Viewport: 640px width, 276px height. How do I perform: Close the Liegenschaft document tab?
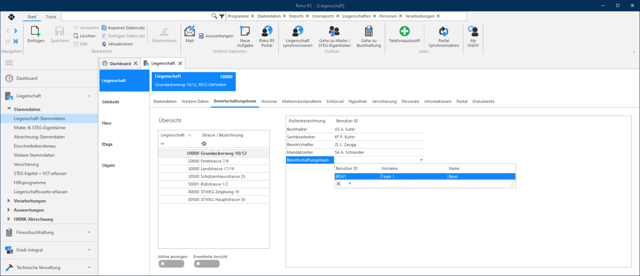coord(180,64)
